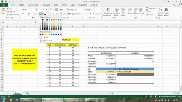Switch to the FORMULAS tab
This screenshot has height=102, width=182.
point(46,5)
